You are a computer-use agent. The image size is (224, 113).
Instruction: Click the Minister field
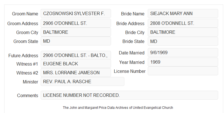tap(82, 81)
